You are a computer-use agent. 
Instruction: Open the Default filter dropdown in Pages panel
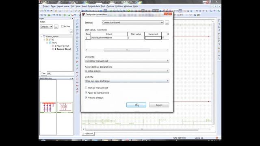[46, 26]
